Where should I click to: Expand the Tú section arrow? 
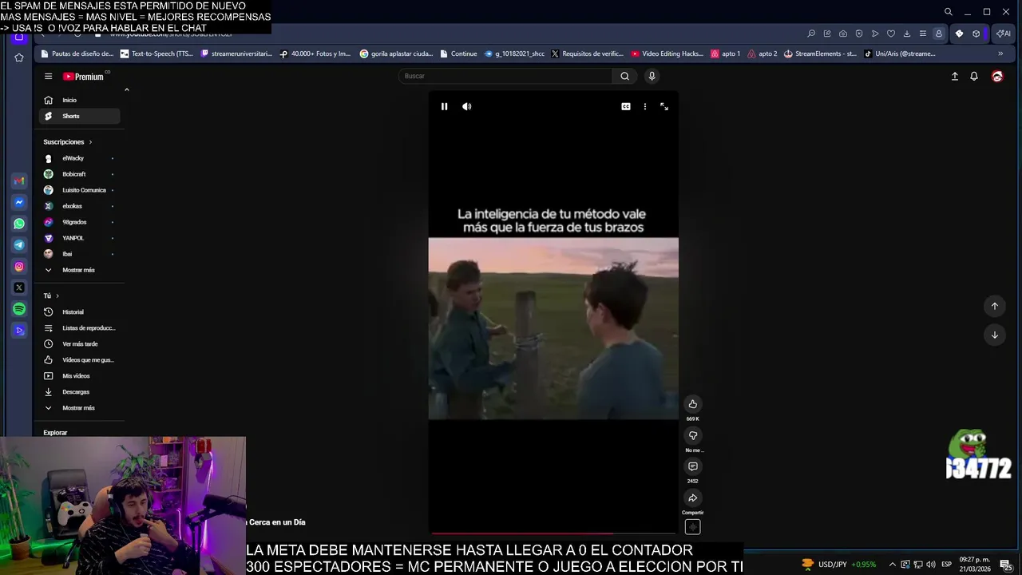(57, 295)
